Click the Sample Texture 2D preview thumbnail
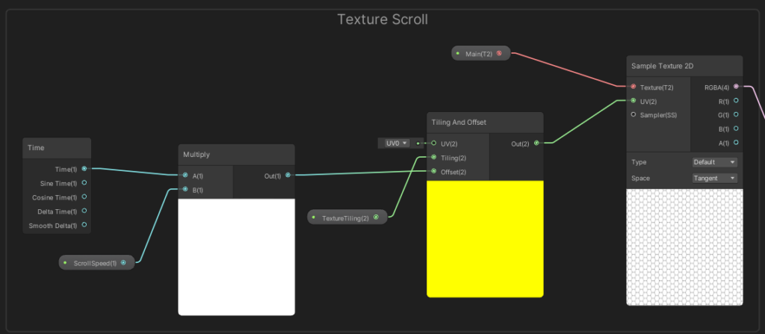 pos(684,247)
